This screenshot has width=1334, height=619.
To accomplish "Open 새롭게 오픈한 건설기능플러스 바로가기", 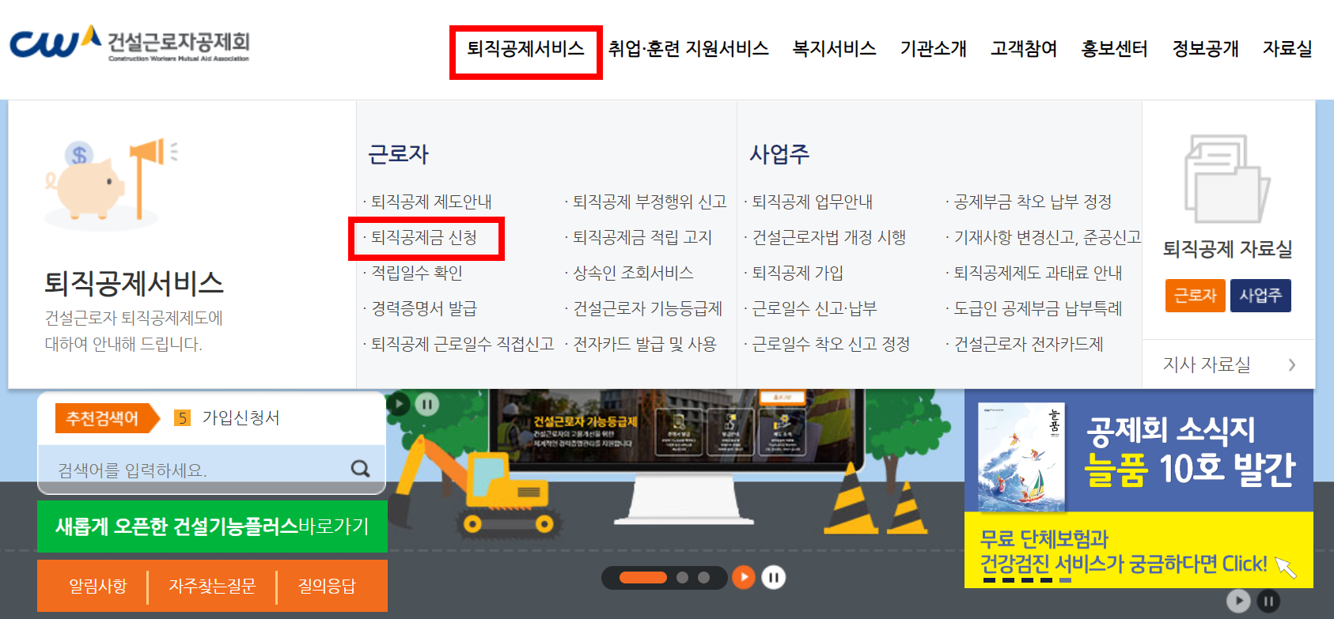I will coord(212,527).
